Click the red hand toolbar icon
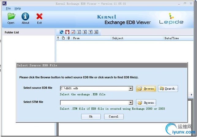The image size is (197, 137). (x=67, y=32)
